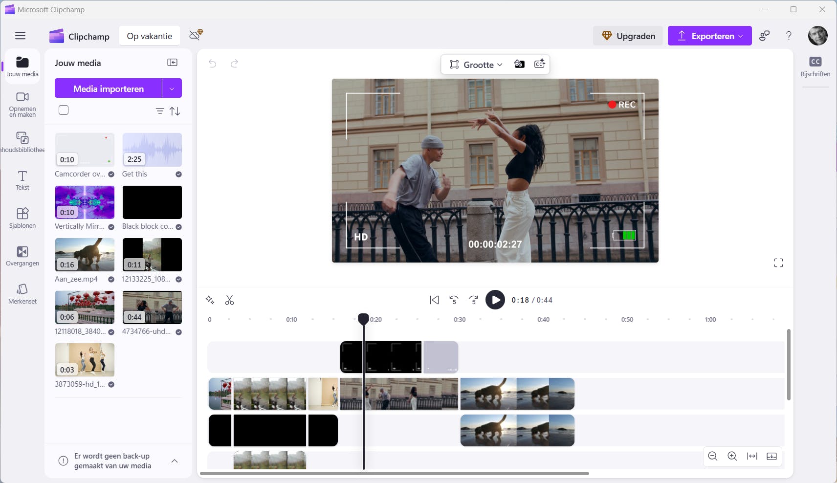Toggle the cloud backup status icon
Screen dimensions: 837x483
coord(196,35)
